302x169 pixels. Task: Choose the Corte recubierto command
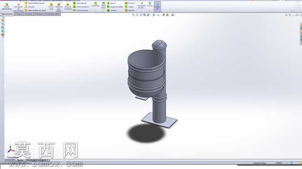point(81,7)
